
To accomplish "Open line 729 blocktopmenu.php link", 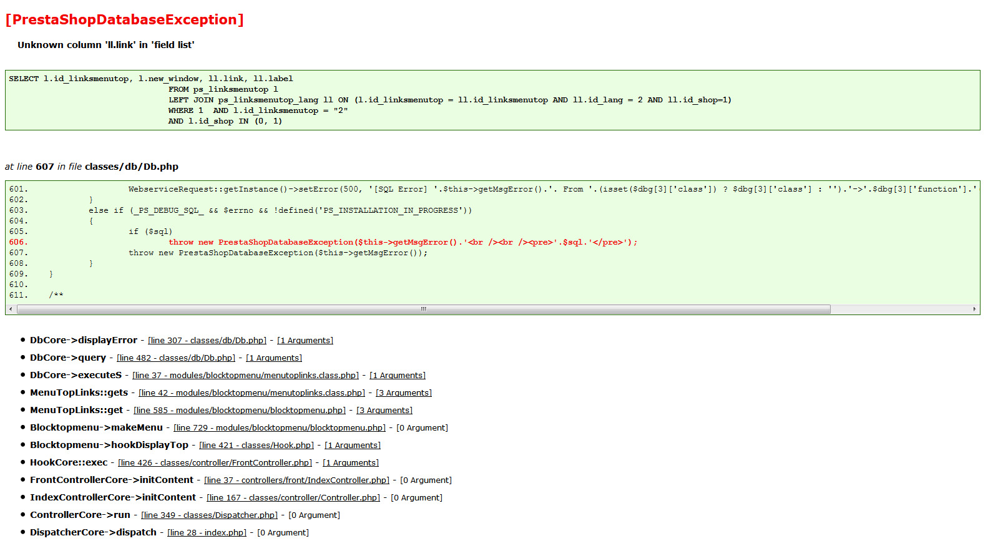I will (280, 428).
